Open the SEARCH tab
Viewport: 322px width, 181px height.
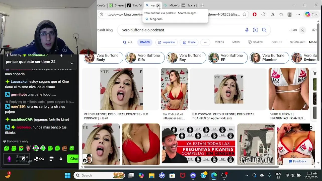pyautogui.click(x=256, y=42)
